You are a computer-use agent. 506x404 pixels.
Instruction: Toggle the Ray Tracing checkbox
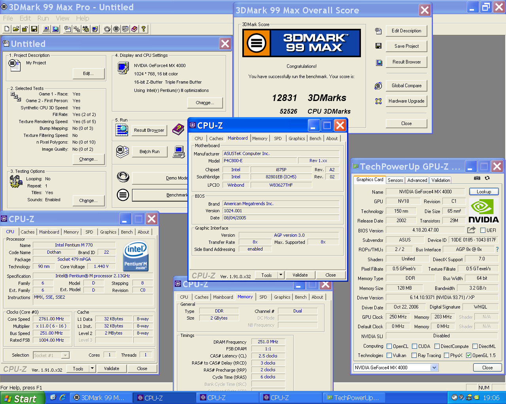[x=414, y=355]
